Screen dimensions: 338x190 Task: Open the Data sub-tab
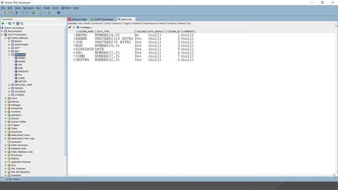(x=80, y=23)
